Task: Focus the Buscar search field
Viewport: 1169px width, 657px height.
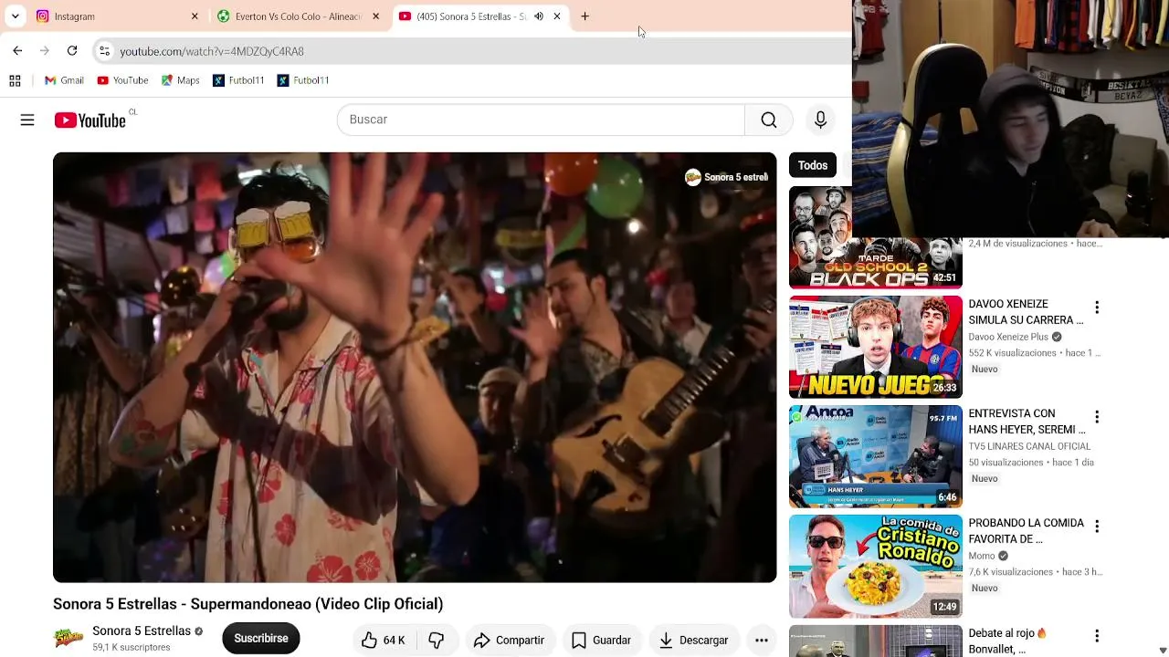Action: [541, 120]
